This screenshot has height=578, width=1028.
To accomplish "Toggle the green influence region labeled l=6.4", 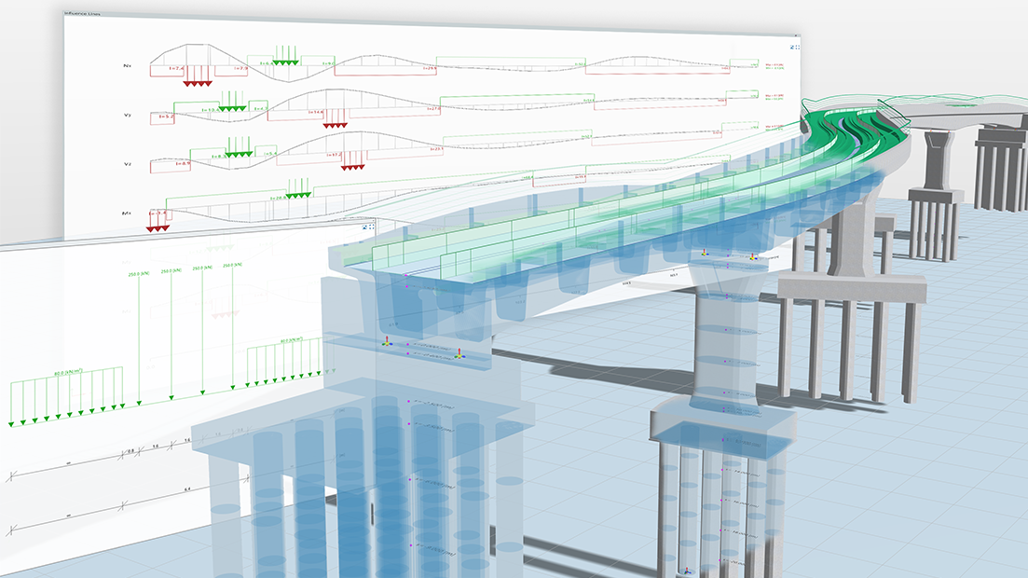I will click(267, 62).
